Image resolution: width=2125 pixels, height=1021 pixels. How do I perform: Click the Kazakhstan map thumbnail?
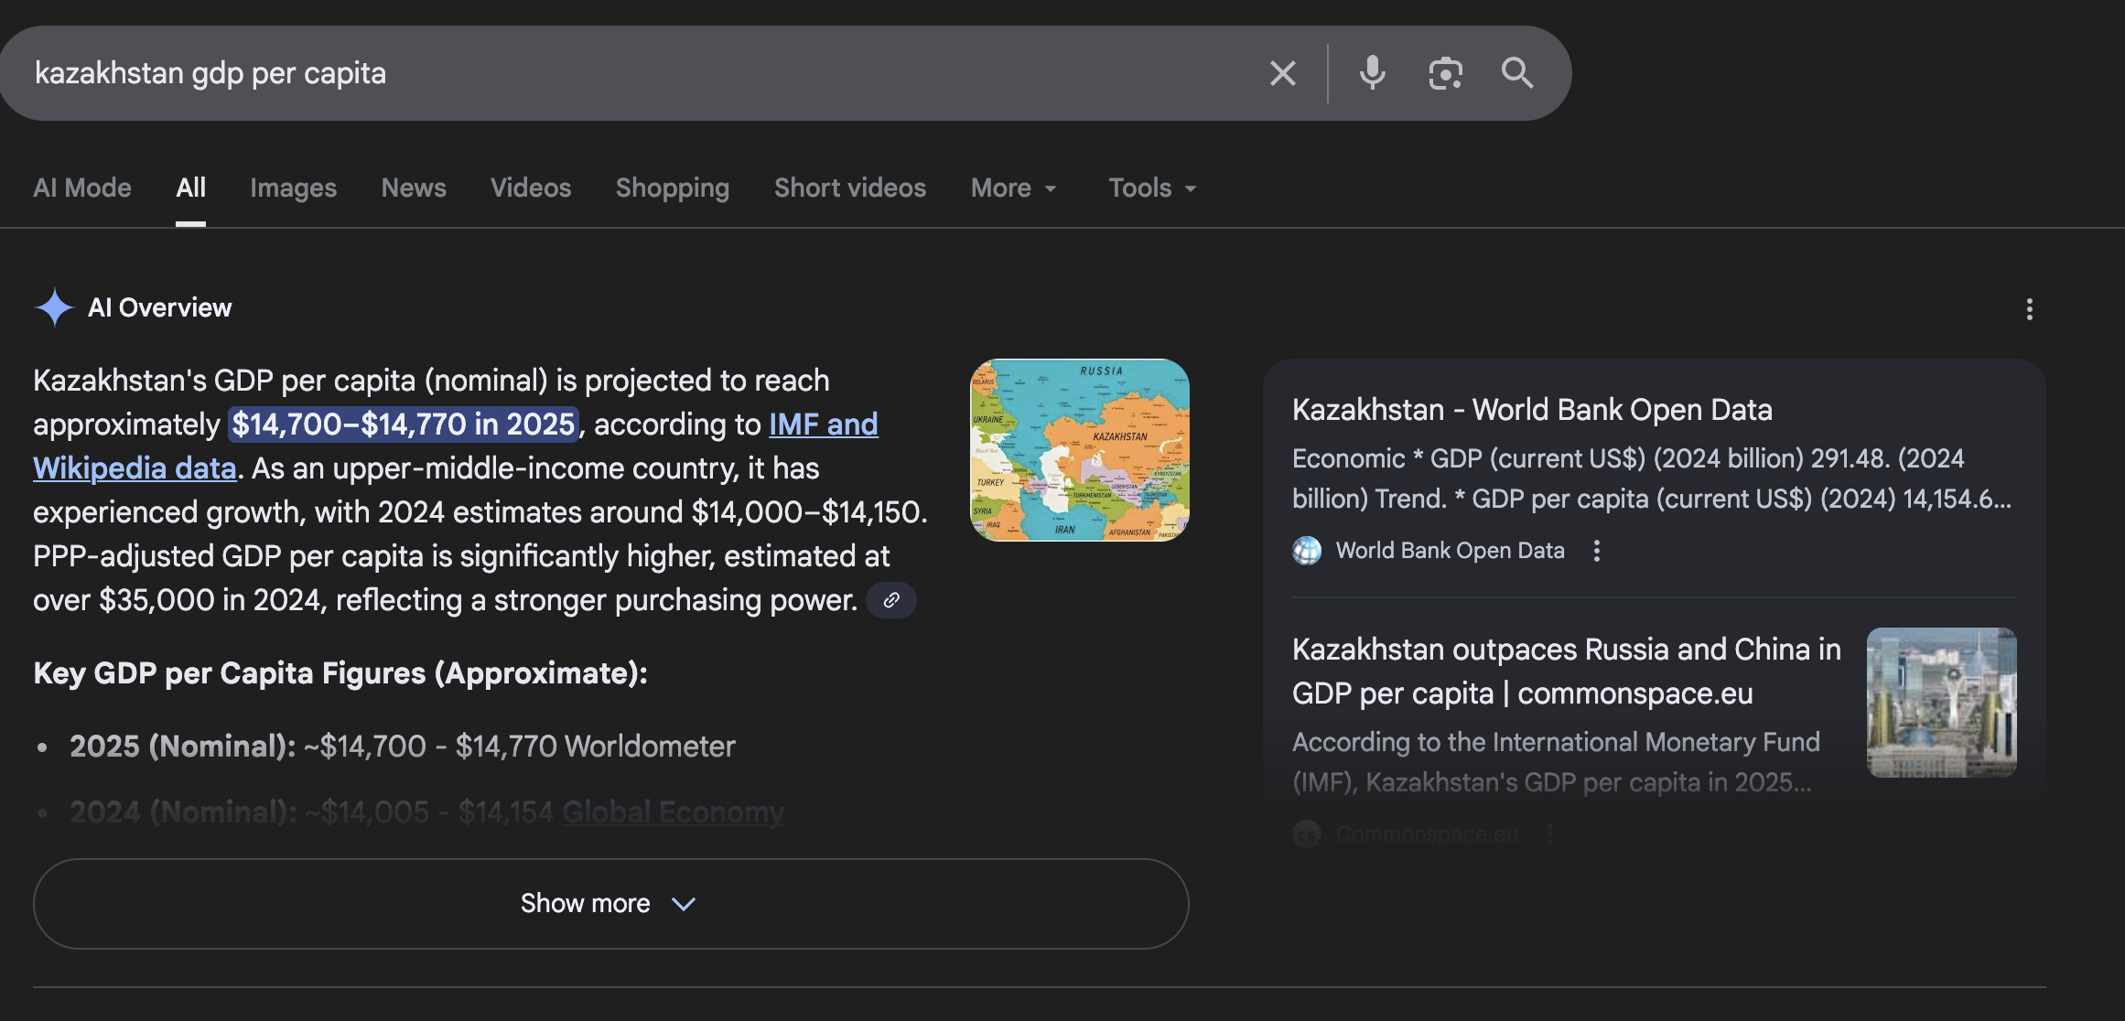[1080, 450]
